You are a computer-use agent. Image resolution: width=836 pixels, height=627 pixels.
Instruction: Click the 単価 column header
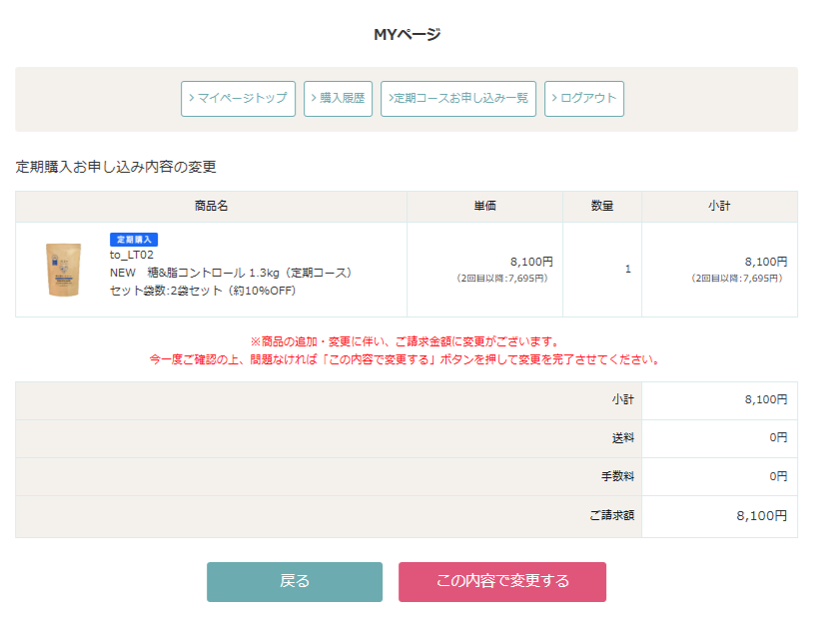484,207
